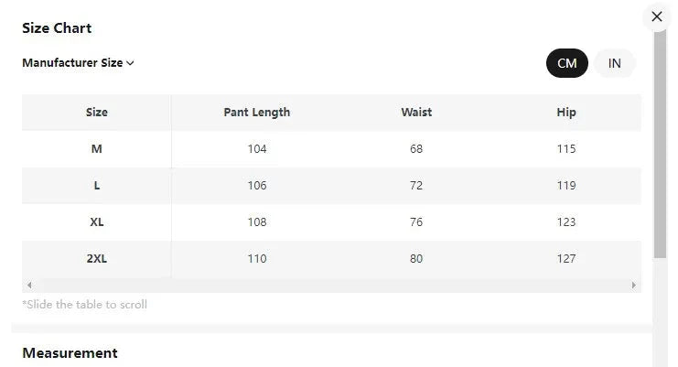Select the 2XL size row

[x=96, y=259]
